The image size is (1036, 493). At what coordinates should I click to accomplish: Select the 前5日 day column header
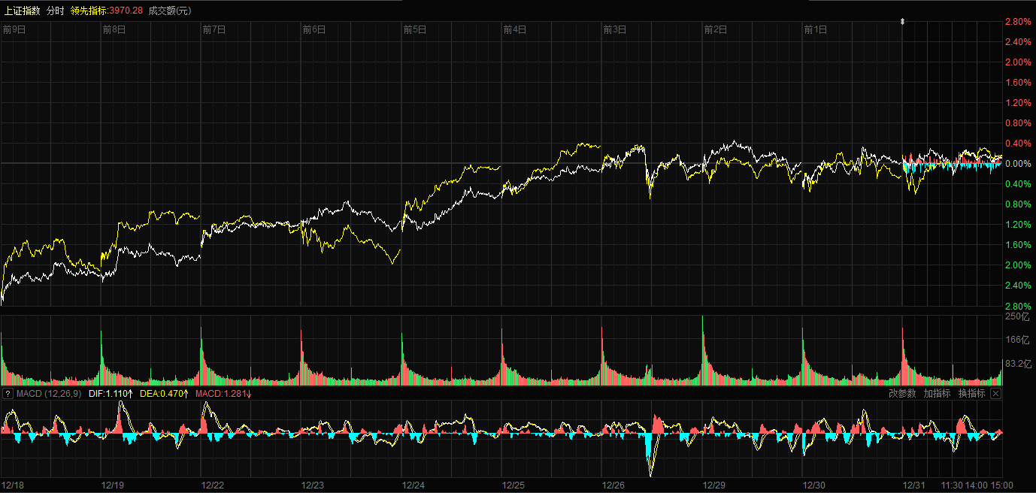click(415, 30)
